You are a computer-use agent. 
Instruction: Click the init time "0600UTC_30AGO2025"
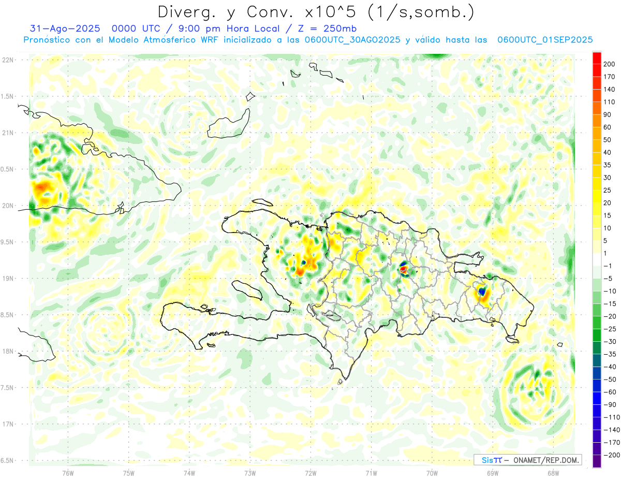point(353,40)
